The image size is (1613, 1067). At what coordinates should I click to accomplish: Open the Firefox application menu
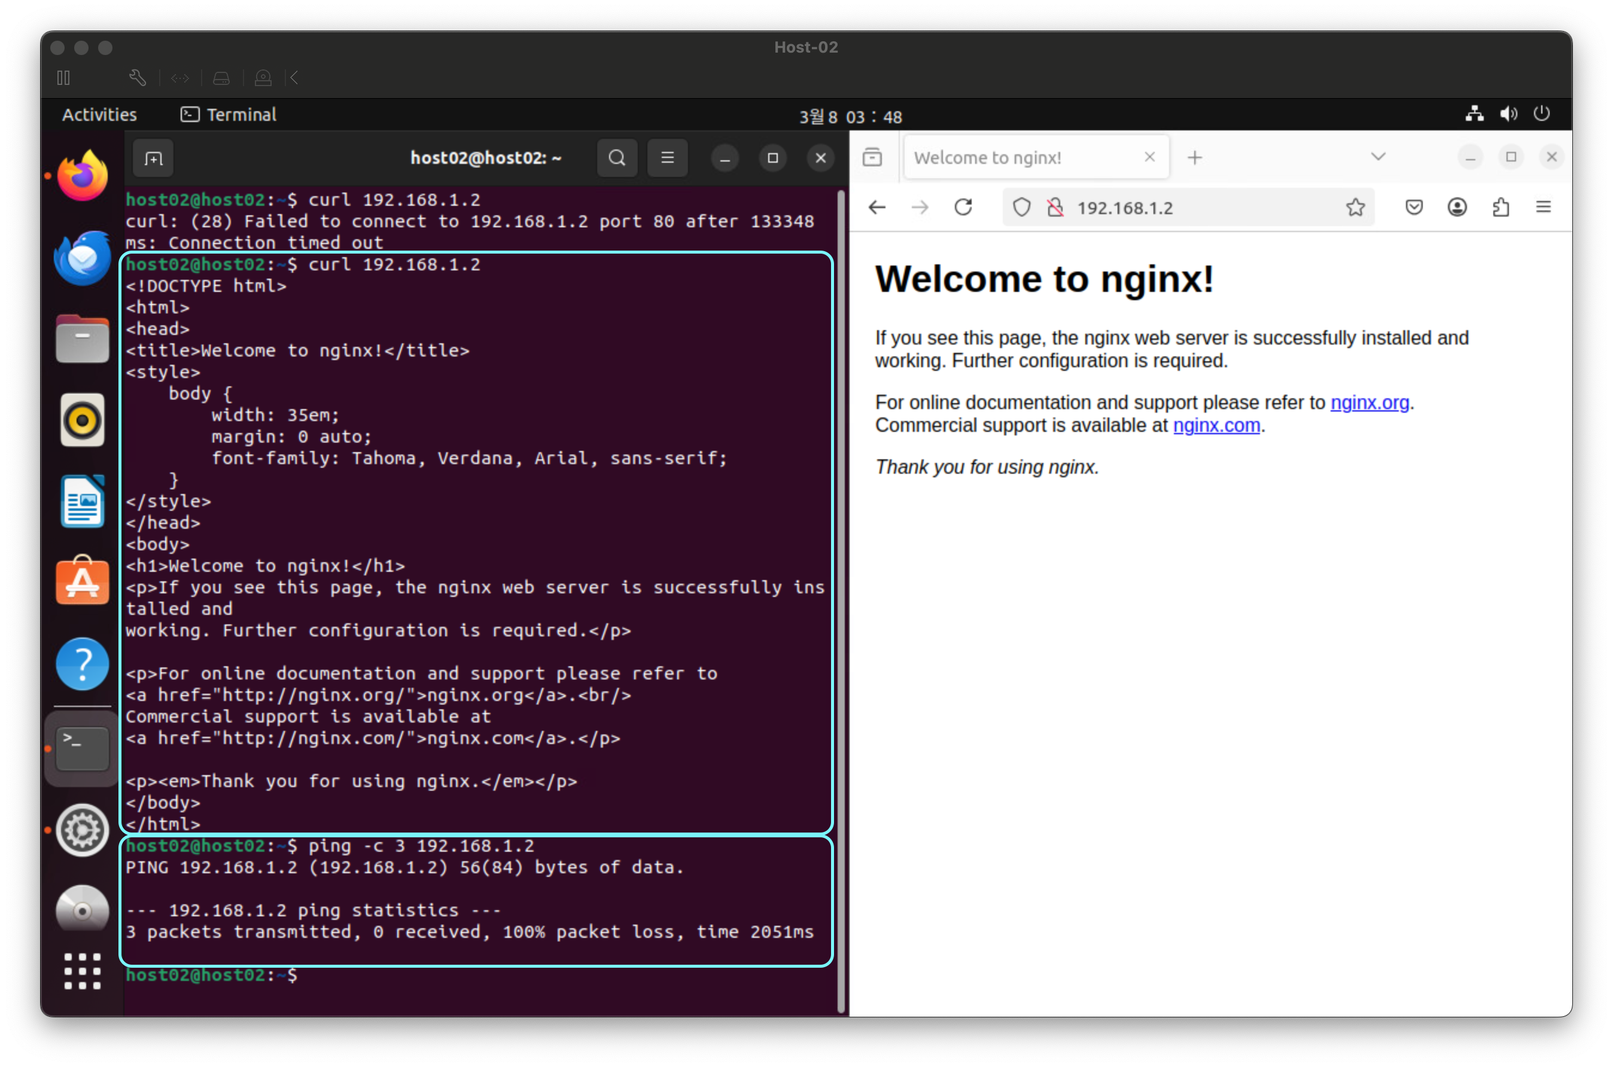click(1543, 207)
